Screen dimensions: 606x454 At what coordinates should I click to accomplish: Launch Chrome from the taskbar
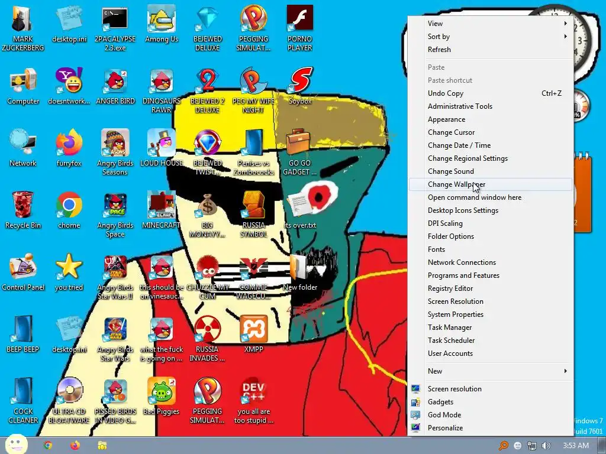48,446
